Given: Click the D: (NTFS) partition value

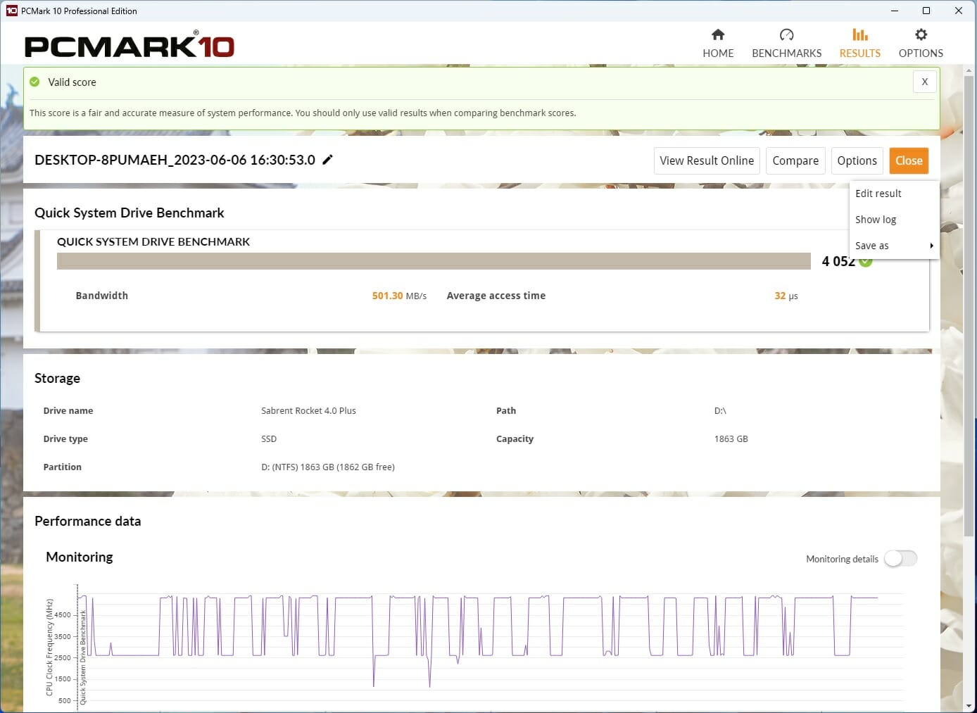Looking at the screenshot, I should pyautogui.click(x=328, y=467).
